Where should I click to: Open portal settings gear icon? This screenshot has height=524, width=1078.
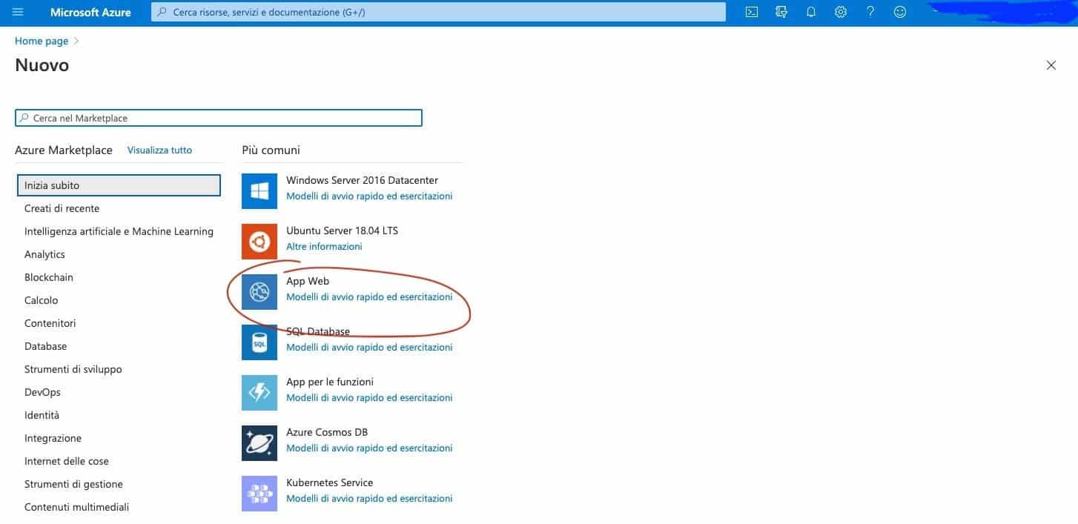pos(841,12)
